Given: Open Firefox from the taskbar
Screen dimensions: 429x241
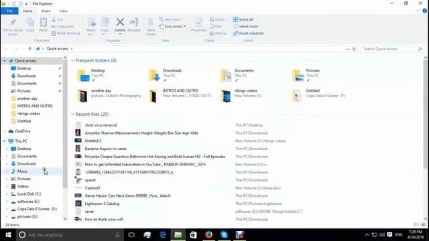Looking at the screenshot, I should point(208,235).
